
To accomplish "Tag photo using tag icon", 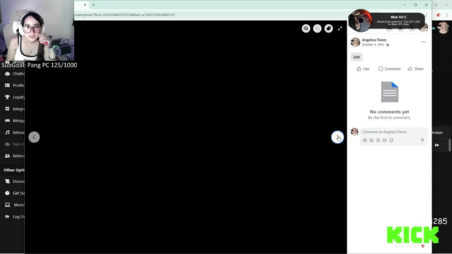I will tap(328, 29).
